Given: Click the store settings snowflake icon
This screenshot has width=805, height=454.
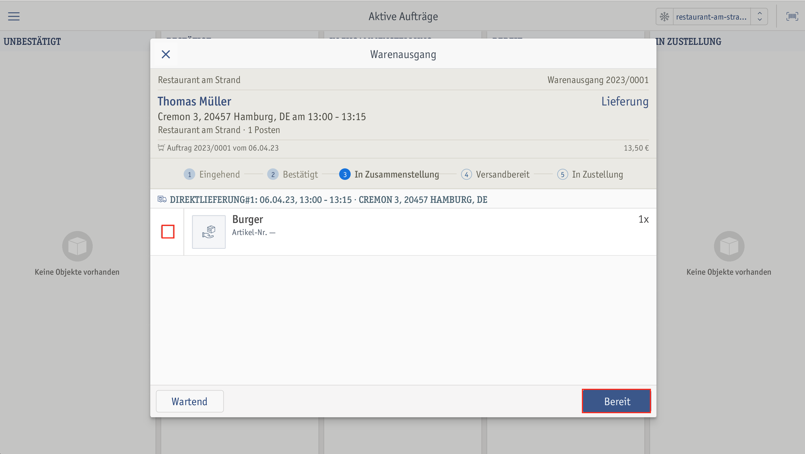Looking at the screenshot, I should point(664,17).
